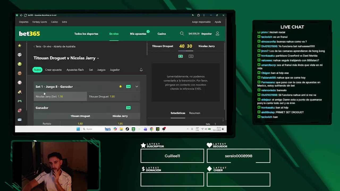Select Partido odds 1.95 for Nicolas Jarry
340x191 pixels.
click(120, 124)
